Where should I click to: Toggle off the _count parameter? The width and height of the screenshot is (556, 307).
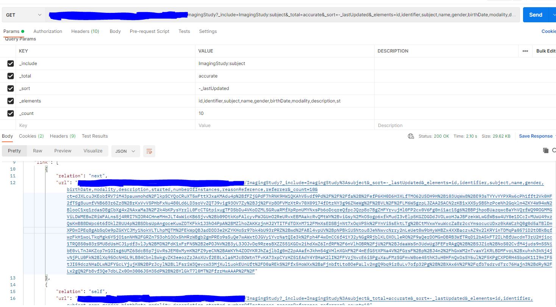coord(10,113)
